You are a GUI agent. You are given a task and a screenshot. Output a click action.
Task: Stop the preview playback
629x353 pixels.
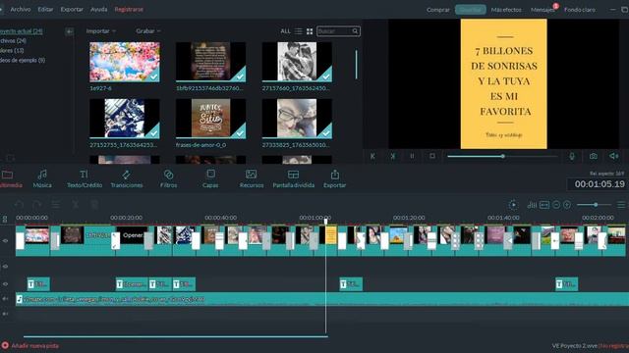pos(432,156)
